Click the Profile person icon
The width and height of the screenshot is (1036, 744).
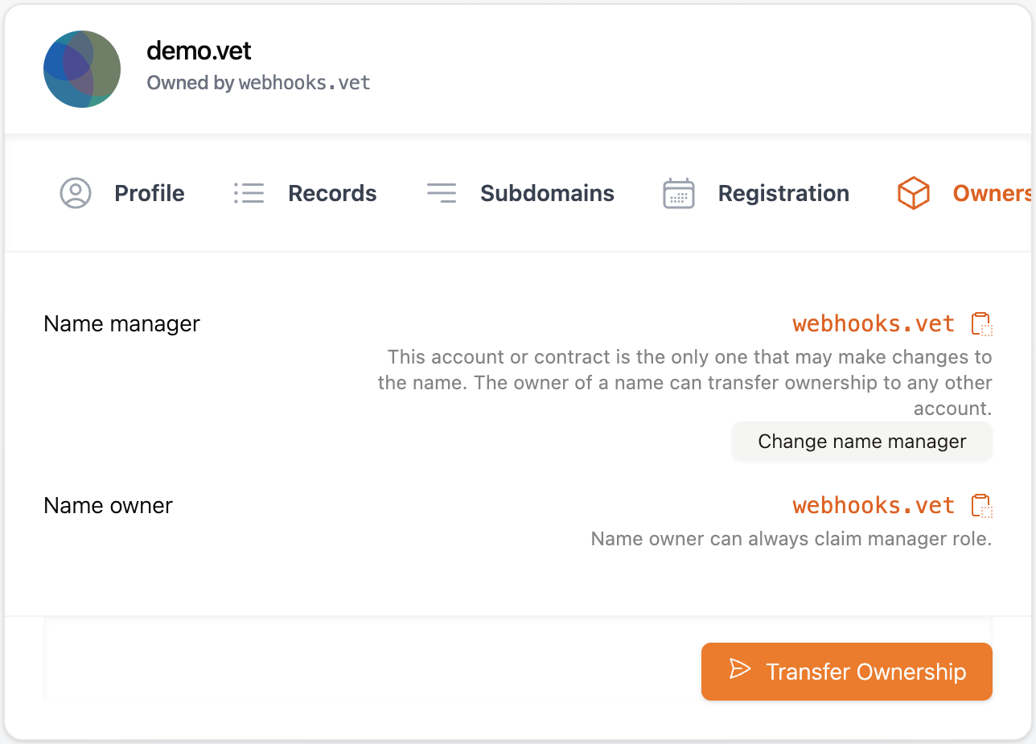point(76,193)
